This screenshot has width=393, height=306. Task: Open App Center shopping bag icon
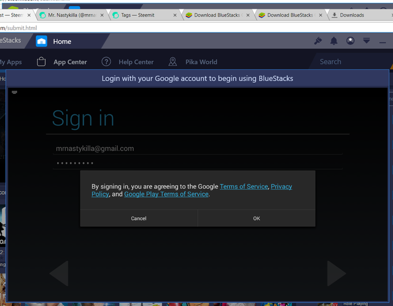tap(41, 61)
